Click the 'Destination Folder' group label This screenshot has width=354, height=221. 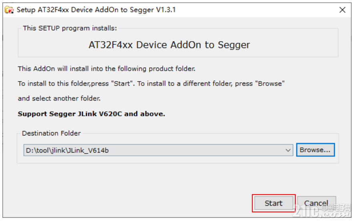51,133
